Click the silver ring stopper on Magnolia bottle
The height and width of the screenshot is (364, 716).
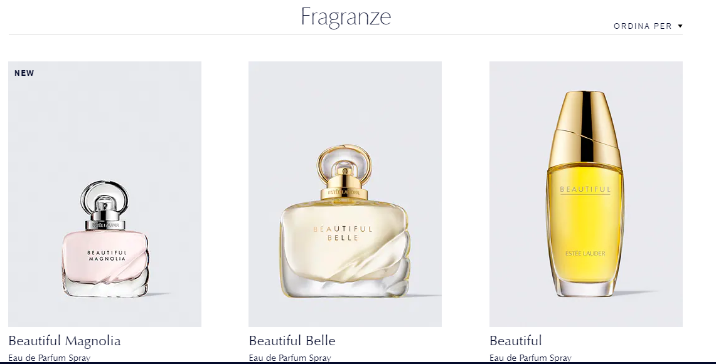[105, 199]
